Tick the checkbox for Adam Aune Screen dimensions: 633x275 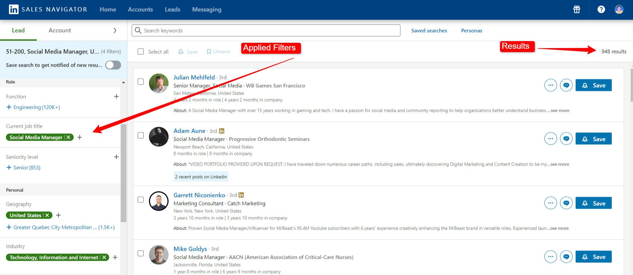point(141,135)
